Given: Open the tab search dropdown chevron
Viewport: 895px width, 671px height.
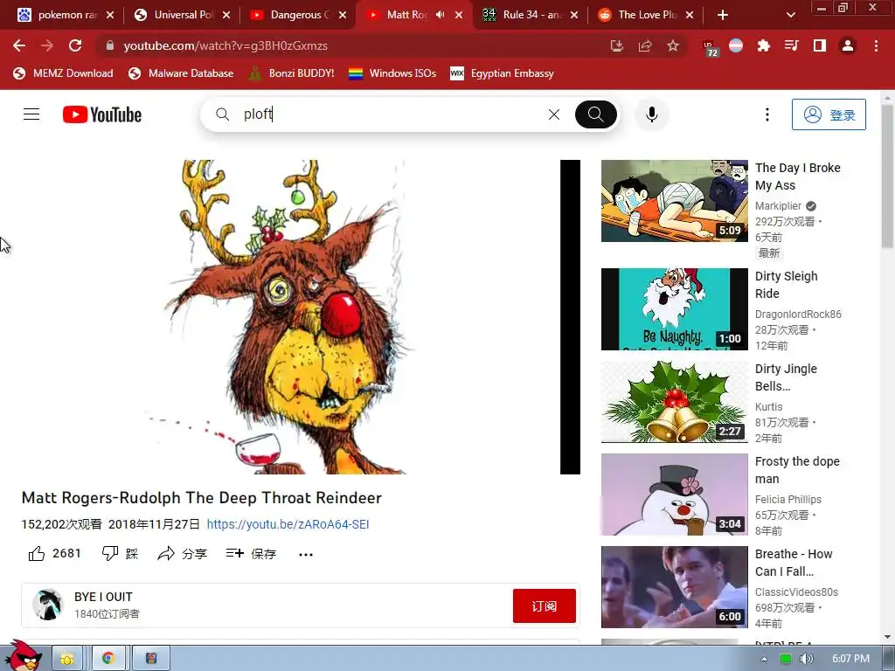Looking at the screenshot, I should 790,15.
